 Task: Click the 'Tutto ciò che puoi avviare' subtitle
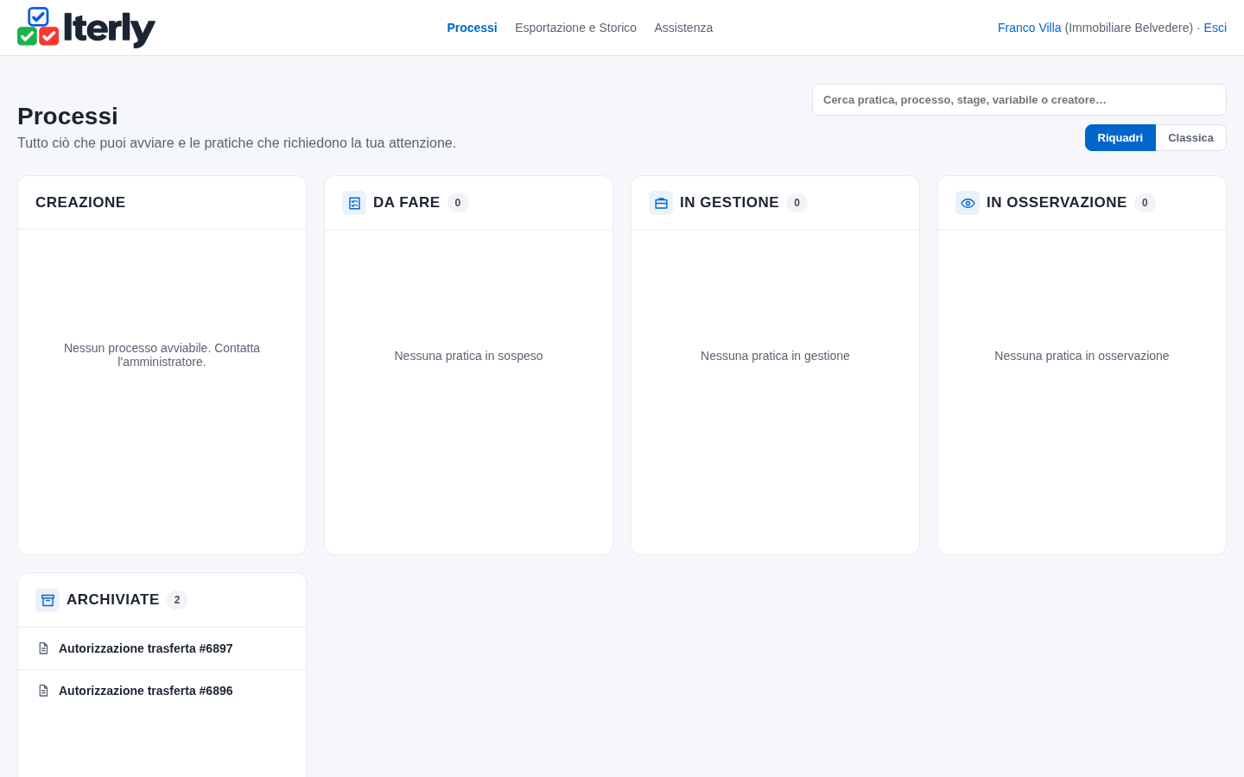coord(237,142)
